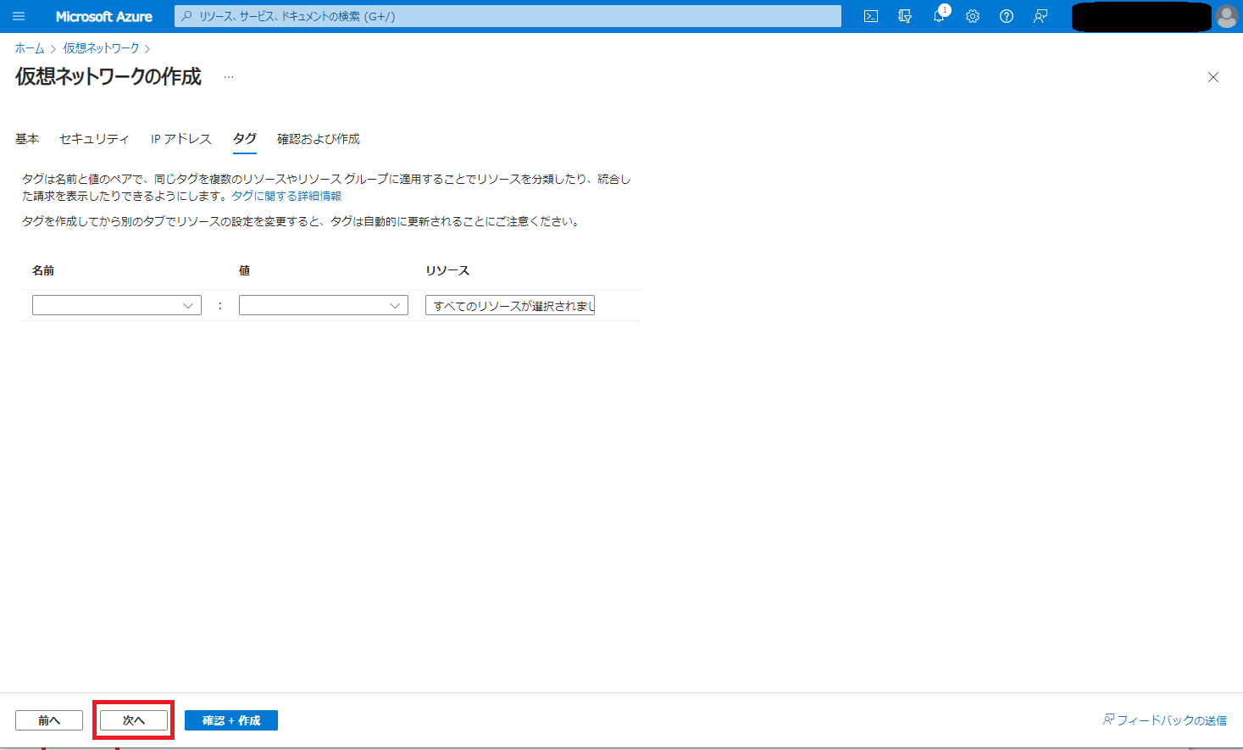Open フィードバックの送信 link

tap(1165, 720)
